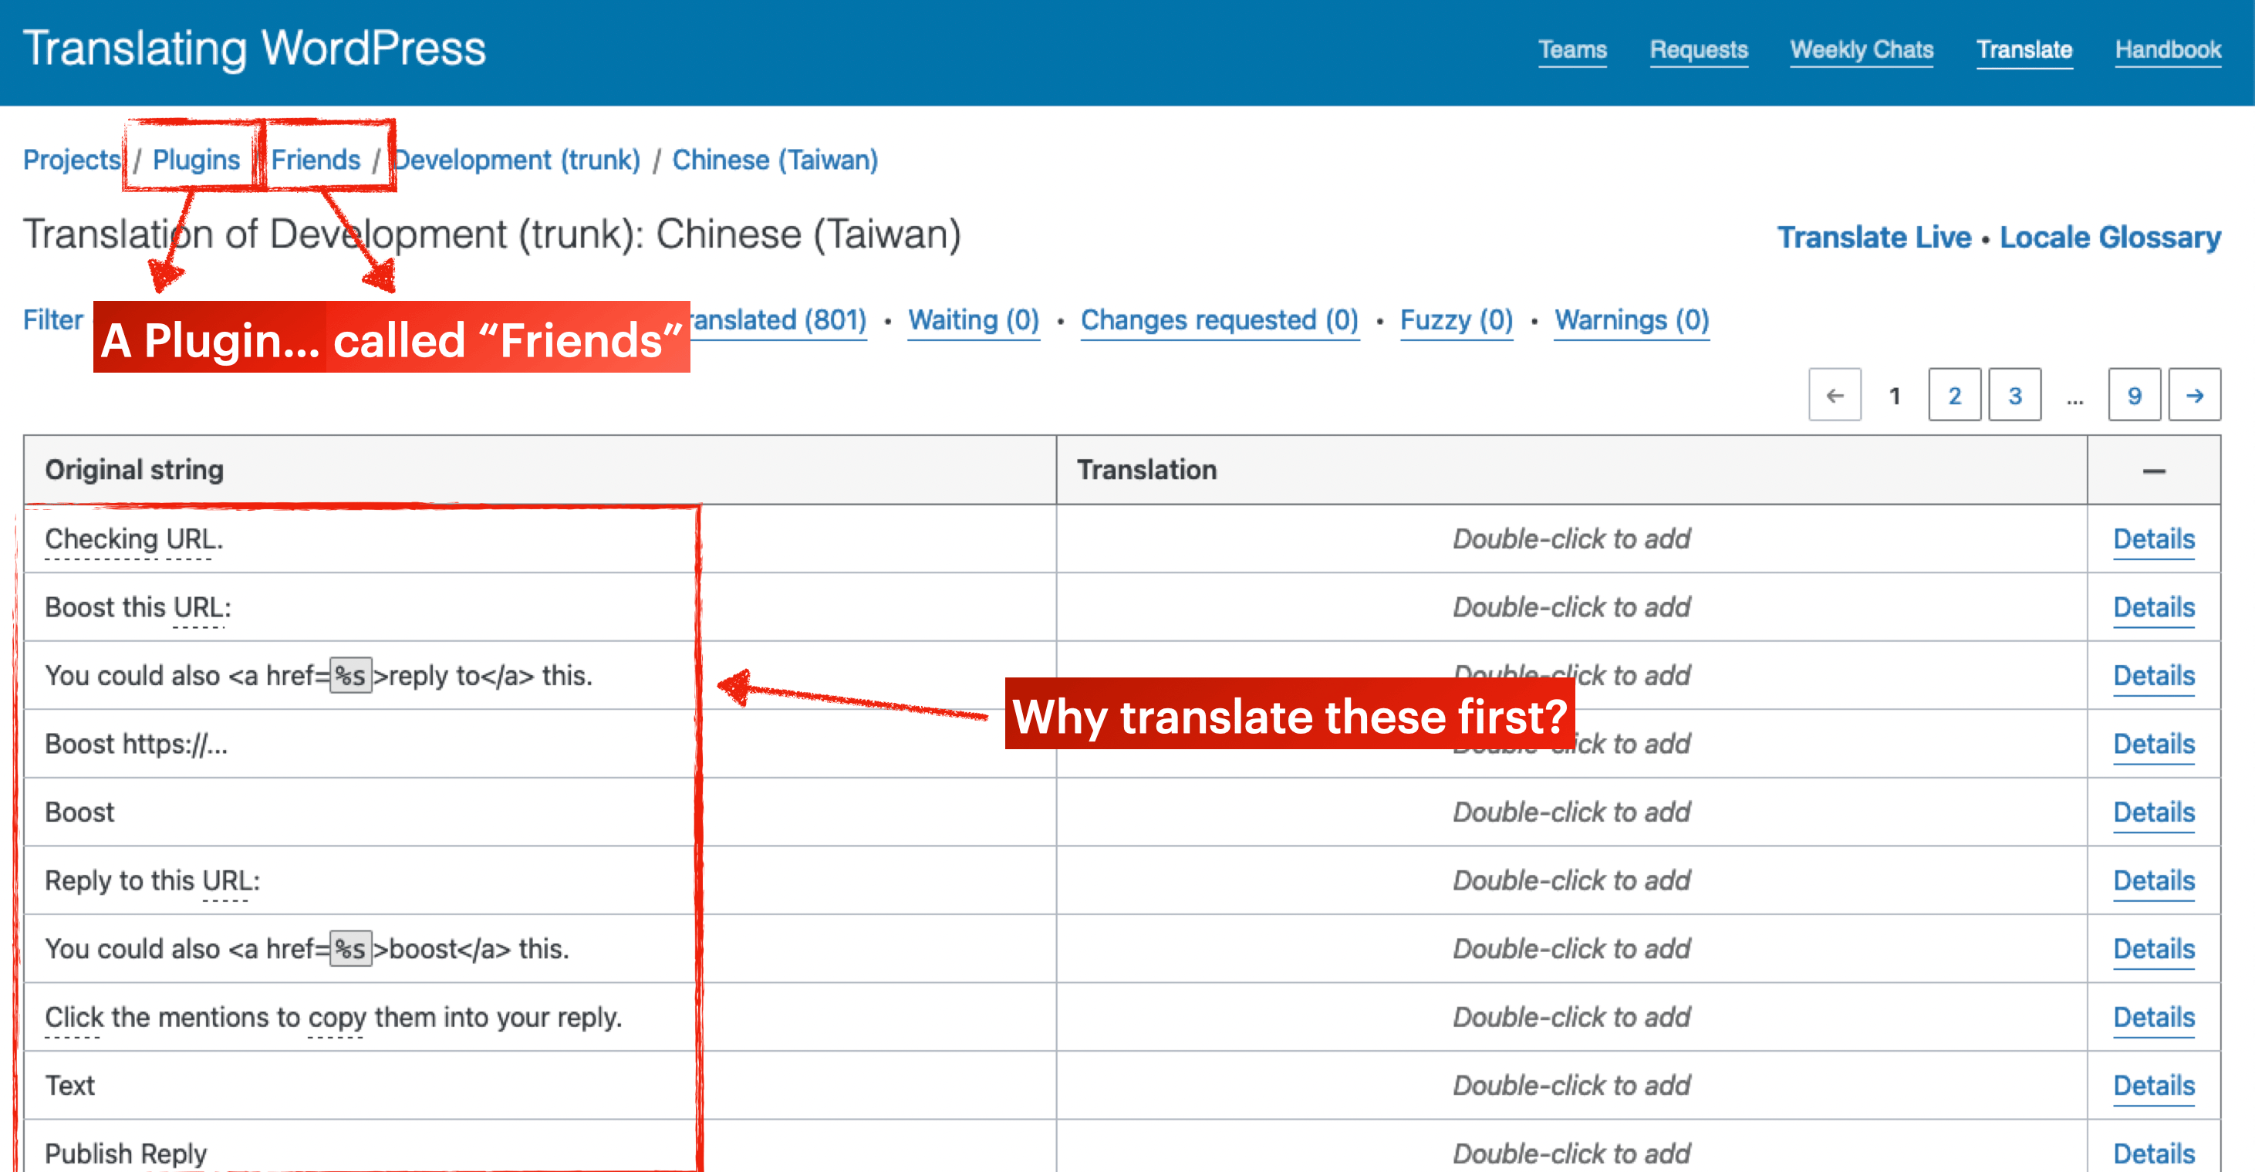The image size is (2255, 1172).
Task: Show Warnings (0) strings
Action: 1631,320
